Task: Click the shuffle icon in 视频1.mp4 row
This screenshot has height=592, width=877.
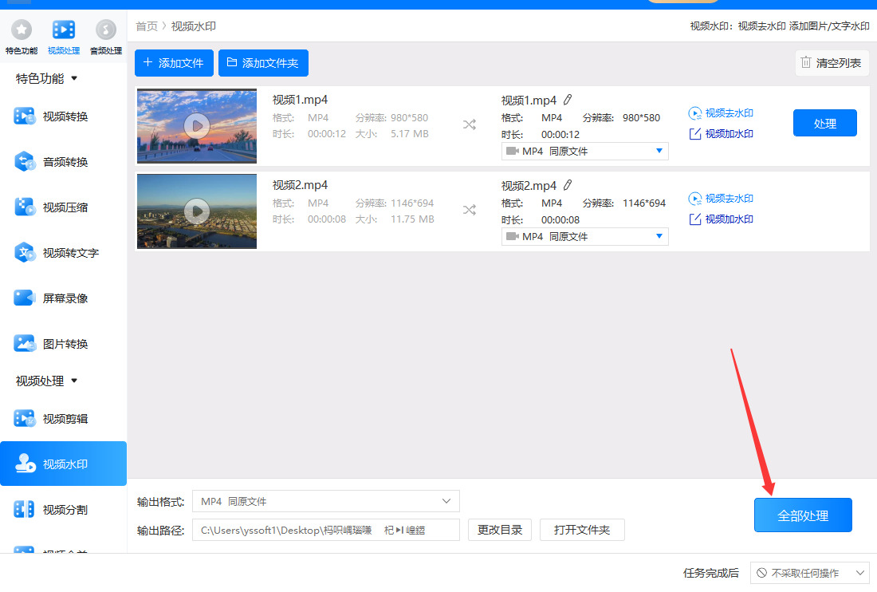Action: [x=470, y=124]
